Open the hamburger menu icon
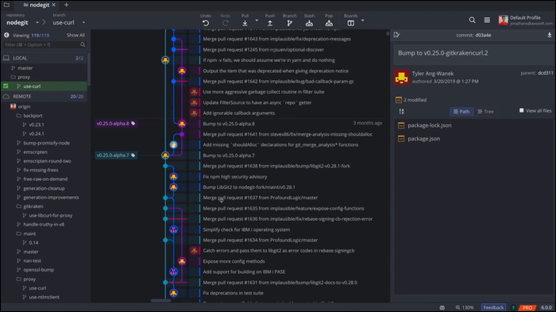This screenshot has width=556, height=312. 487,20
